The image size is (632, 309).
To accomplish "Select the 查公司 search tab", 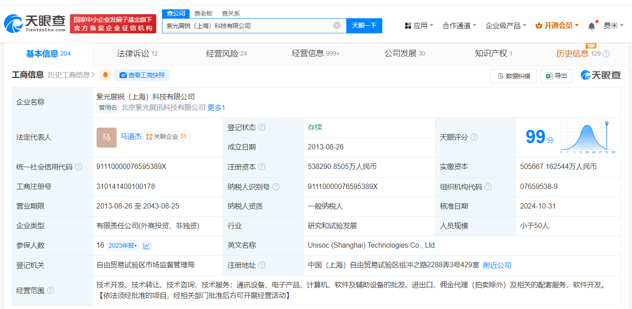I will pyautogui.click(x=176, y=13).
